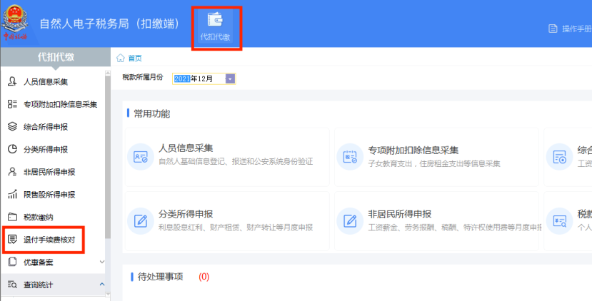592x301 pixels.
Task: Click 人员信息采集 sidebar person icon
Action: coord(12,81)
